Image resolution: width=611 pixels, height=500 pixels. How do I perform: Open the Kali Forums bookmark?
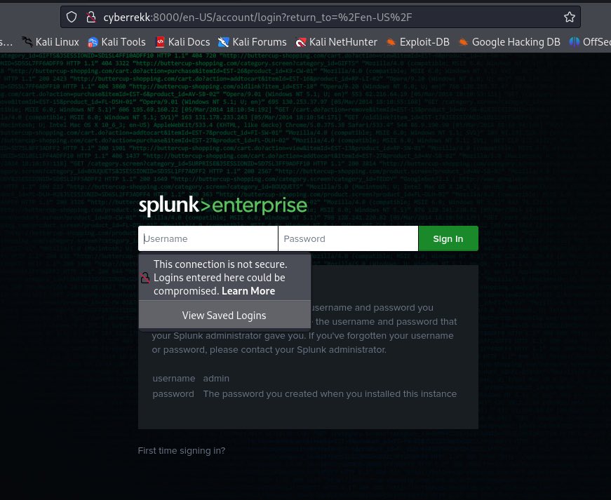click(x=252, y=42)
